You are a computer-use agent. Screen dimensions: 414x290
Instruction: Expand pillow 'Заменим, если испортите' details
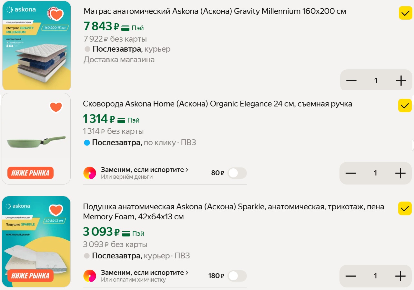145,273
